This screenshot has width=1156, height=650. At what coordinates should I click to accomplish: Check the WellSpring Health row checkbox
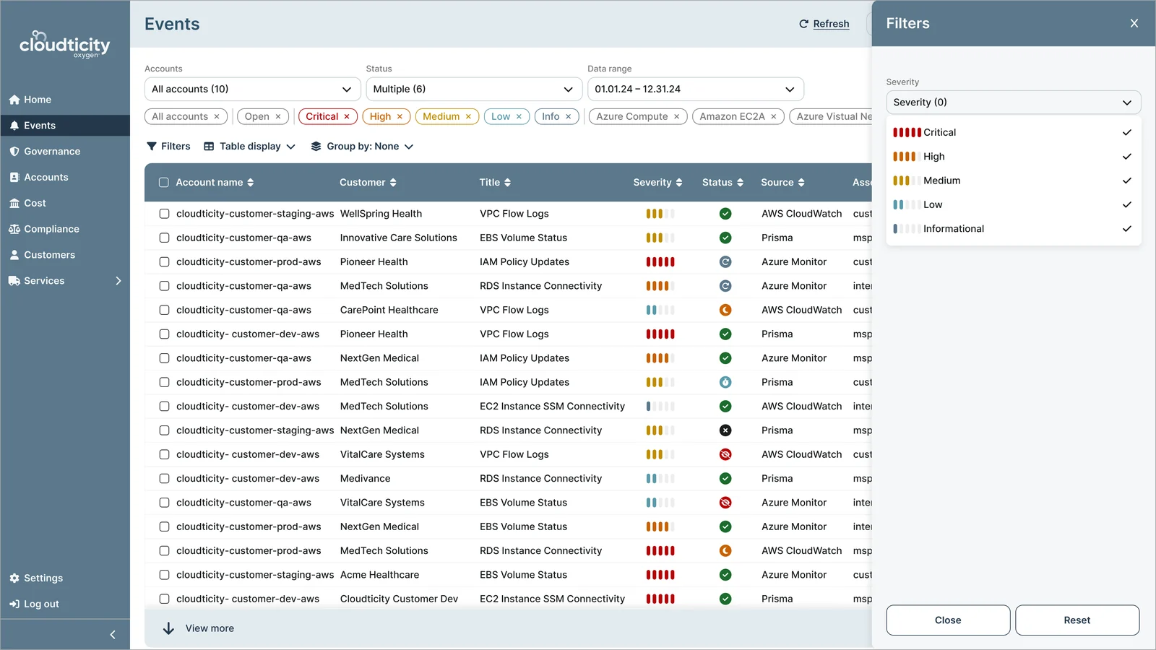[164, 214]
